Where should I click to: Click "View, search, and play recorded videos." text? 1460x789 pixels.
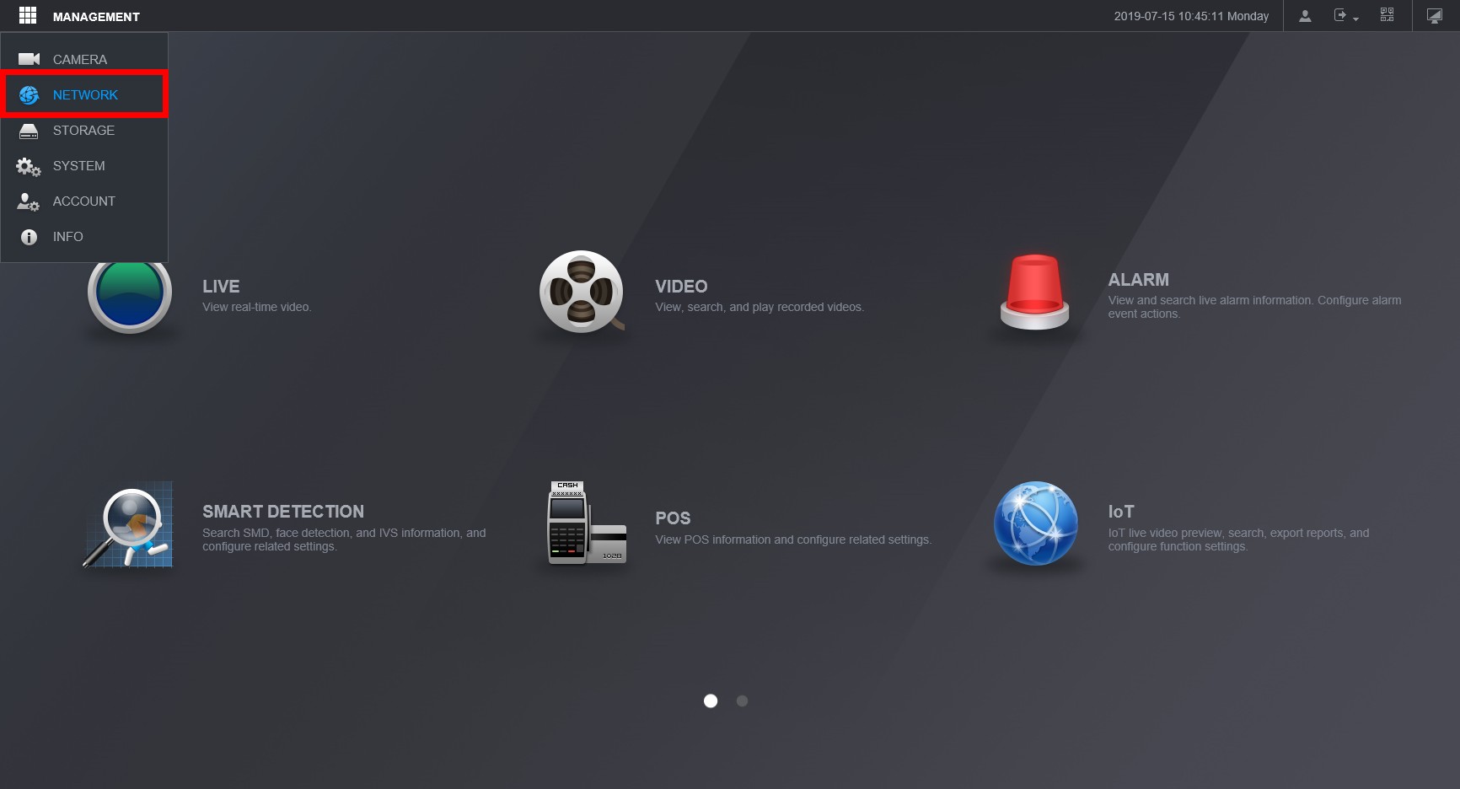click(x=760, y=307)
